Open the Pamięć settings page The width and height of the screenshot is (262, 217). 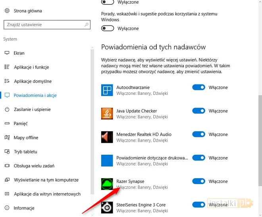21,123
